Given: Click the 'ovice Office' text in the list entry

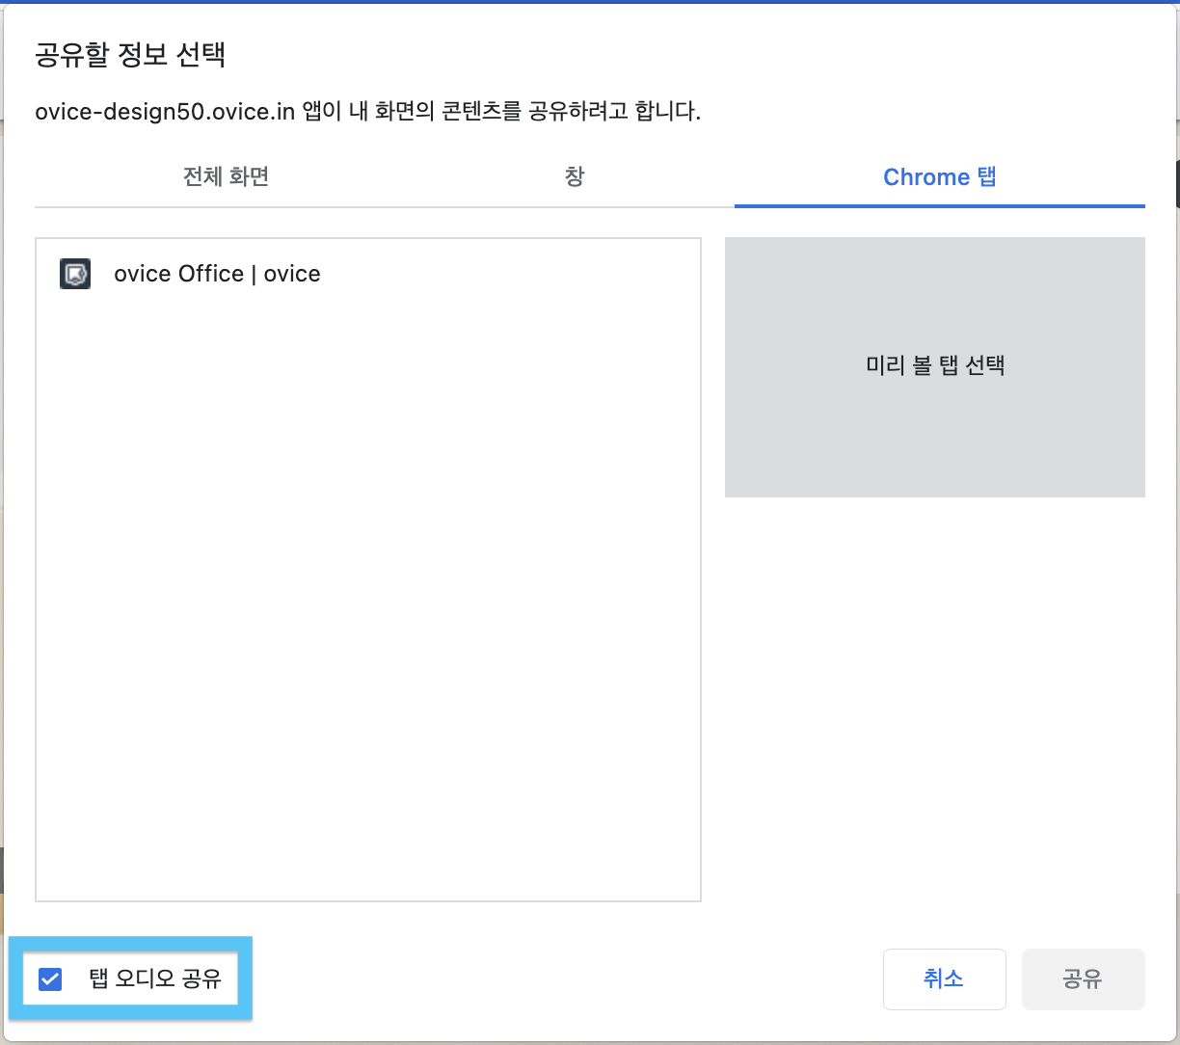Looking at the screenshot, I should click(x=178, y=274).
